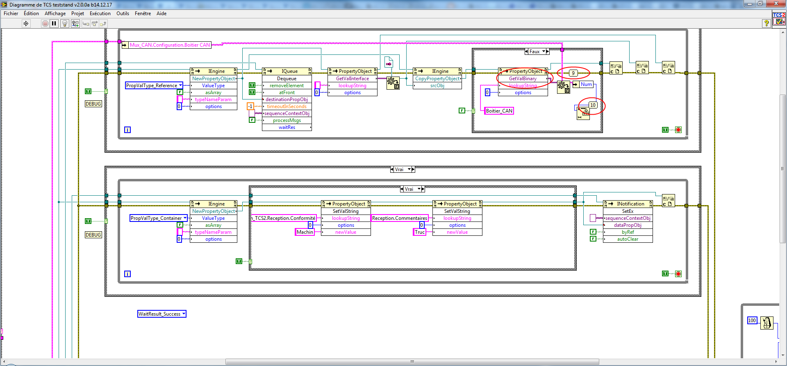The height and width of the screenshot is (366, 787).
Task: Toggle the True constant below _TCS2.Reception.Conformité
Action: point(239,261)
